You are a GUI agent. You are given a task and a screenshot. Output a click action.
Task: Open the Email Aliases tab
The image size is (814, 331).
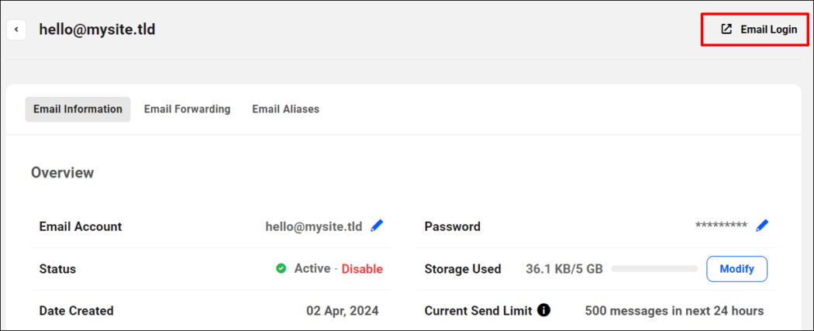coord(285,109)
